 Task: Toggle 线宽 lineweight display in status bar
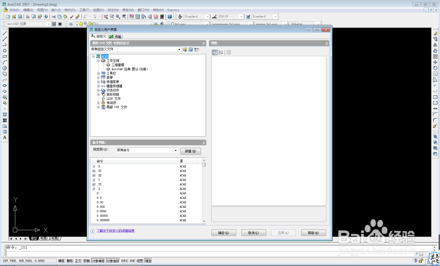click(x=140, y=261)
